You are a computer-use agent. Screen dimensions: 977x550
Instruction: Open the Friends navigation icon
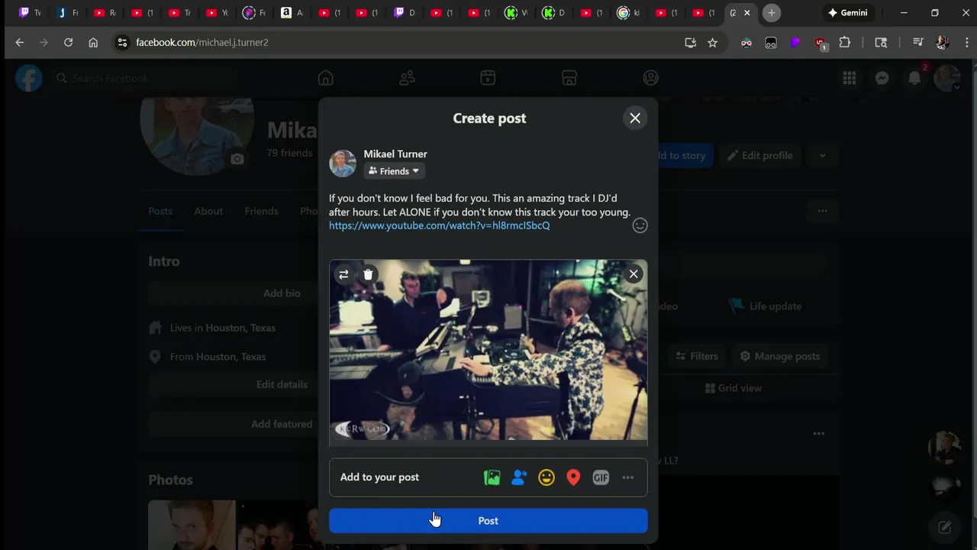tap(407, 78)
